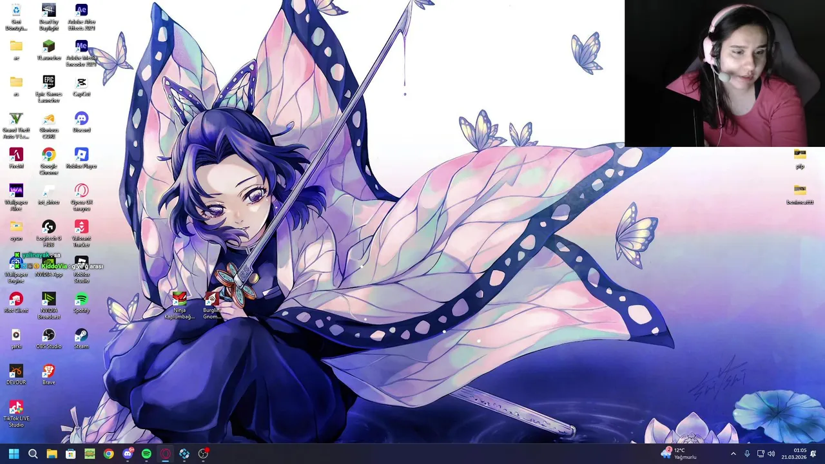Click the webcam overlay thumbnail
Image resolution: width=825 pixels, height=464 pixels.
click(724, 73)
